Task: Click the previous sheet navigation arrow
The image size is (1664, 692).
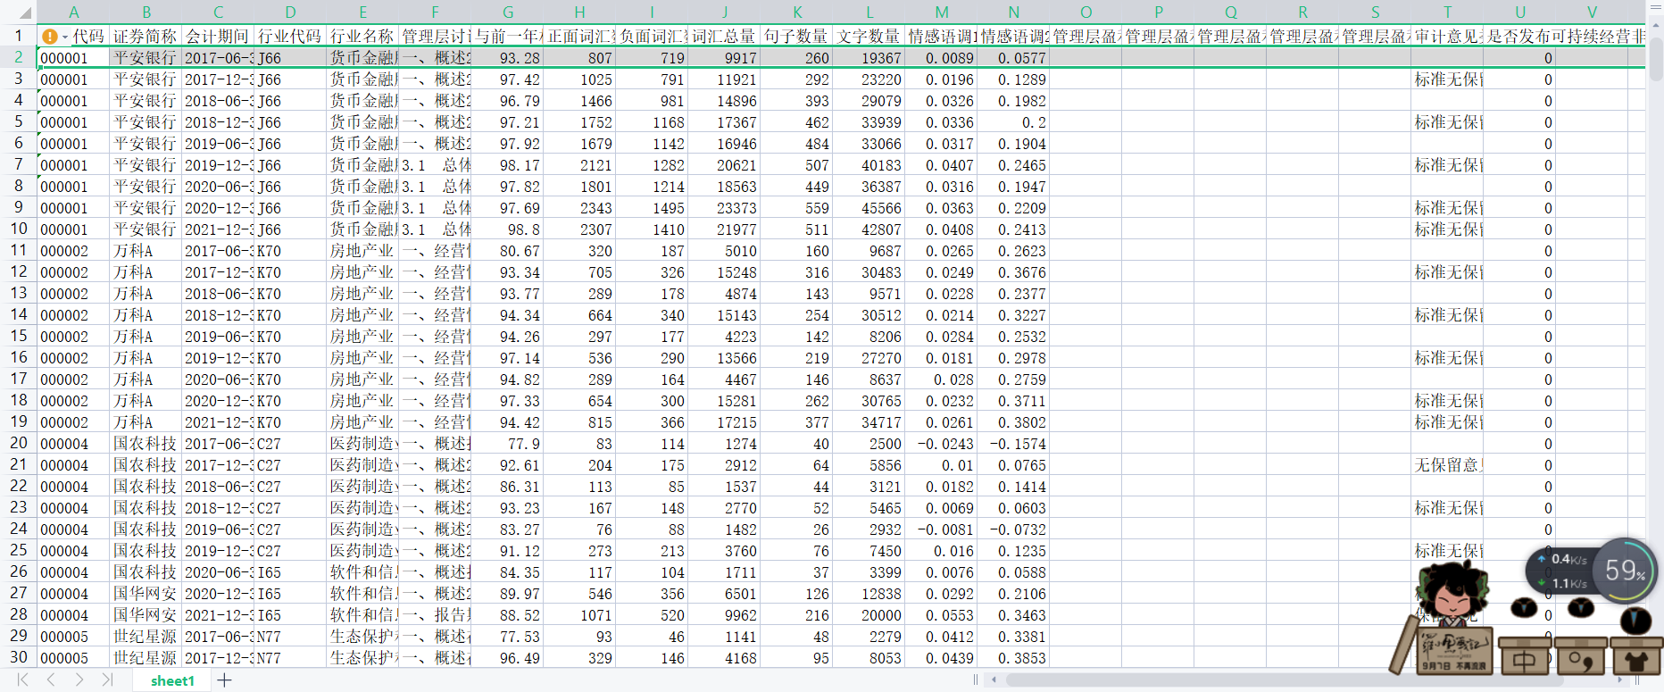Action: point(51,680)
